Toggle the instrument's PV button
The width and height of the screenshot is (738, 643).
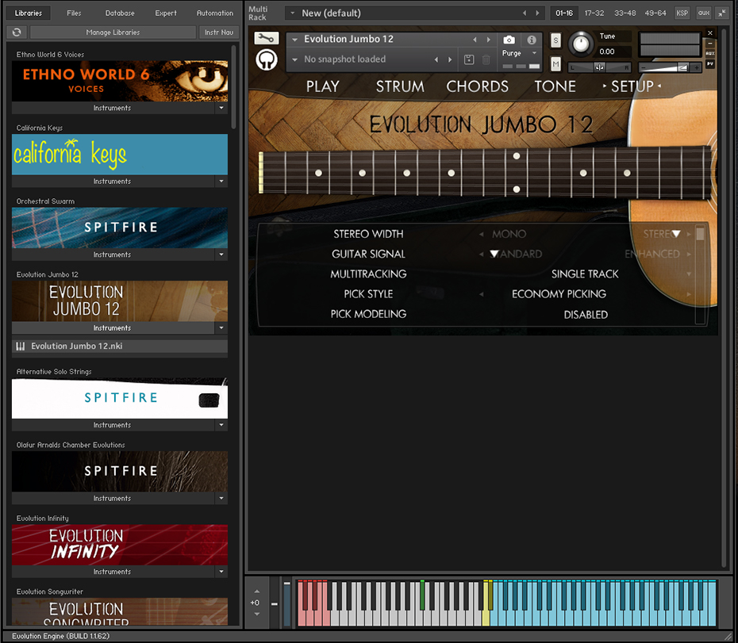click(x=710, y=63)
